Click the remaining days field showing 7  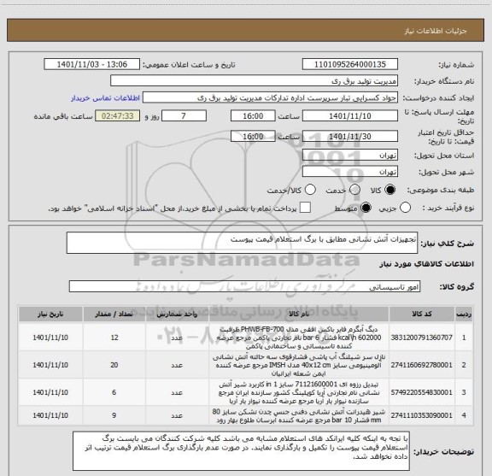[184, 116]
